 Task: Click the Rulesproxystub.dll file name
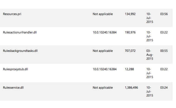click(15, 69)
